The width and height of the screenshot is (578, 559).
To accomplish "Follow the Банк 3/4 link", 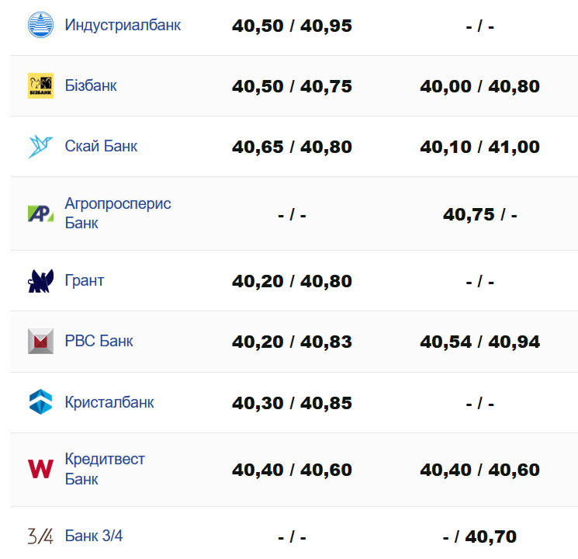I will point(94,536).
